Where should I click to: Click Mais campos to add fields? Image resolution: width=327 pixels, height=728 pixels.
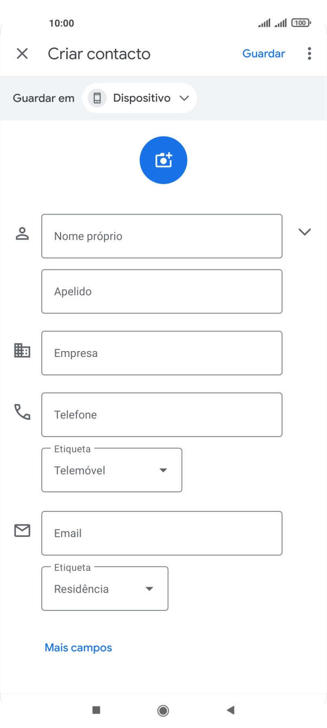[x=78, y=647]
